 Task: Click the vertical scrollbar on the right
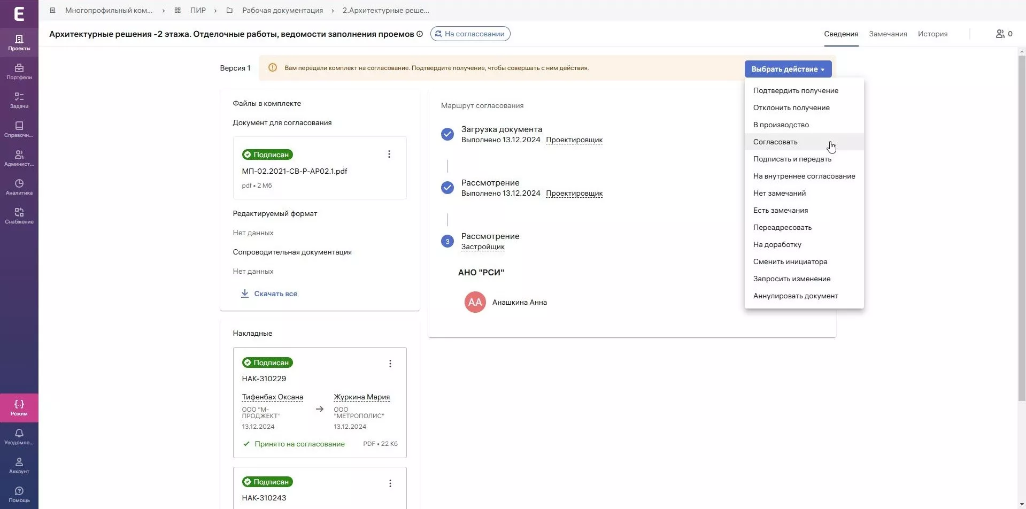pos(1021,225)
